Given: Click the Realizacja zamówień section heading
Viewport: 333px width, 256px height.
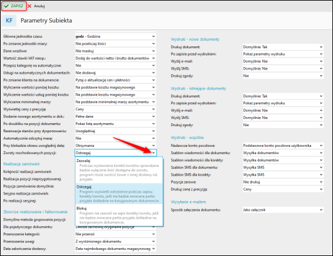Looking at the screenshot, I should pyautogui.click(x=21, y=164).
